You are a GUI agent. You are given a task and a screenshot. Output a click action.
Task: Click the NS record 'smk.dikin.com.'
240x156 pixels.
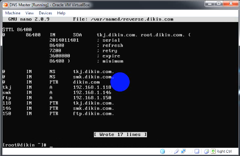point(93,77)
